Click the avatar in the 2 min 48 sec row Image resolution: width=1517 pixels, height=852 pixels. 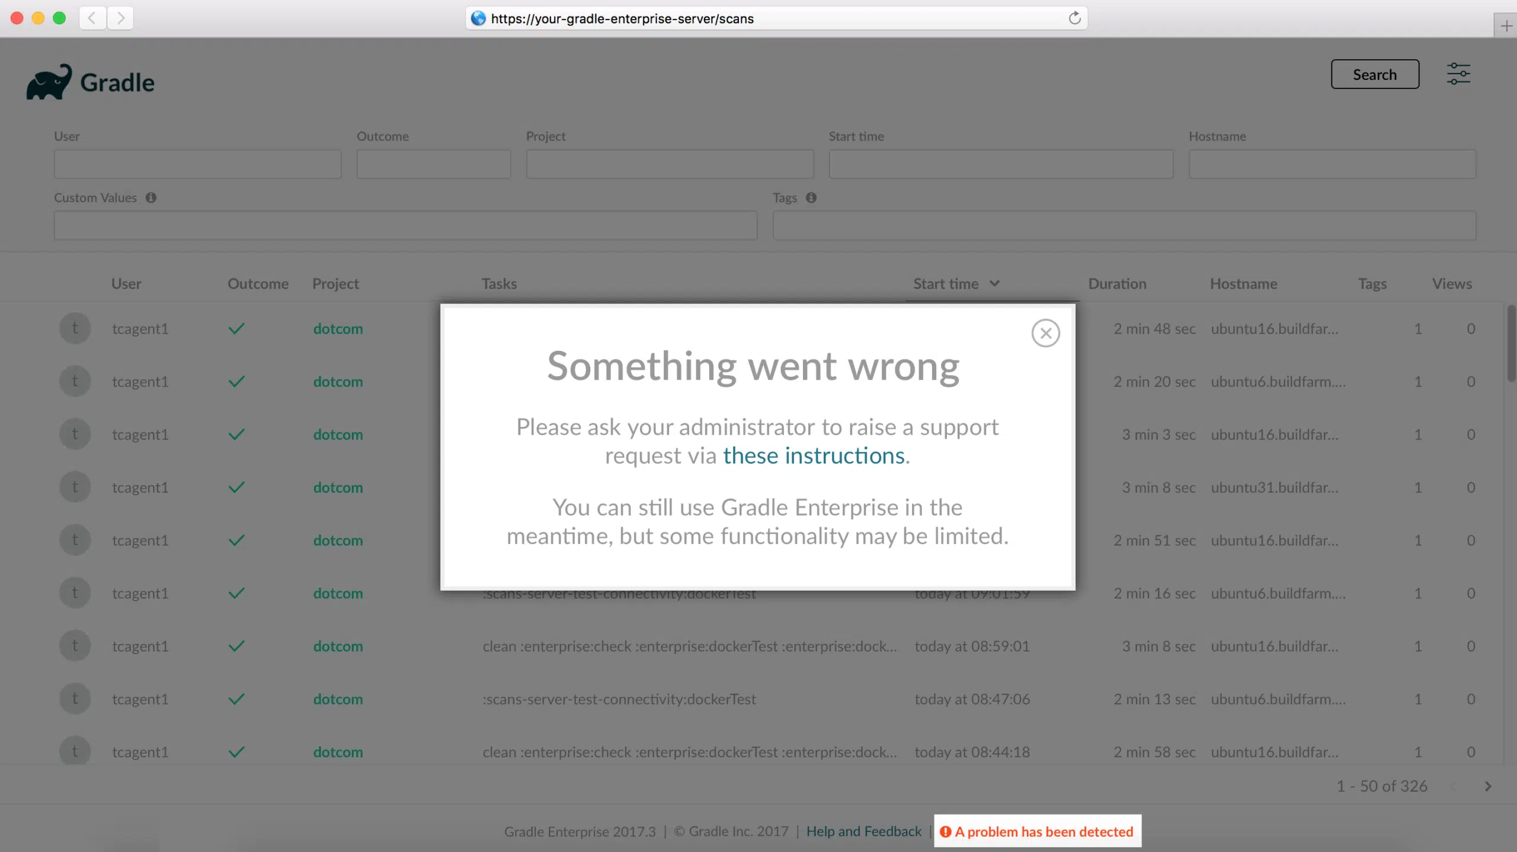click(75, 328)
